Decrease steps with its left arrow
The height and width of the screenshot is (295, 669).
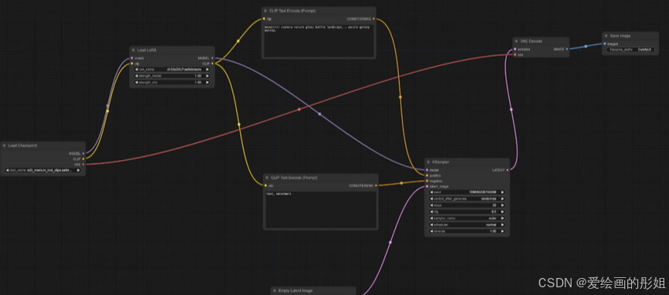pyautogui.click(x=432, y=205)
